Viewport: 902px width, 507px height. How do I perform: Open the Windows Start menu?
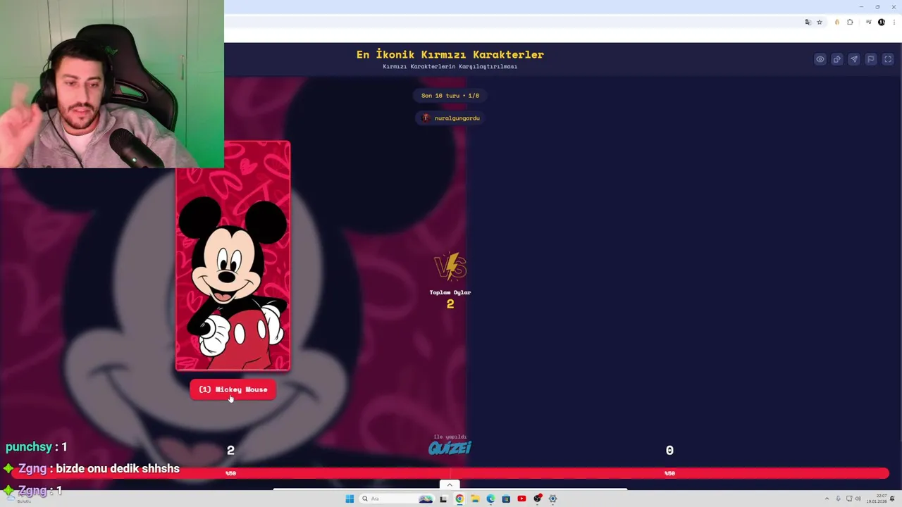point(350,499)
